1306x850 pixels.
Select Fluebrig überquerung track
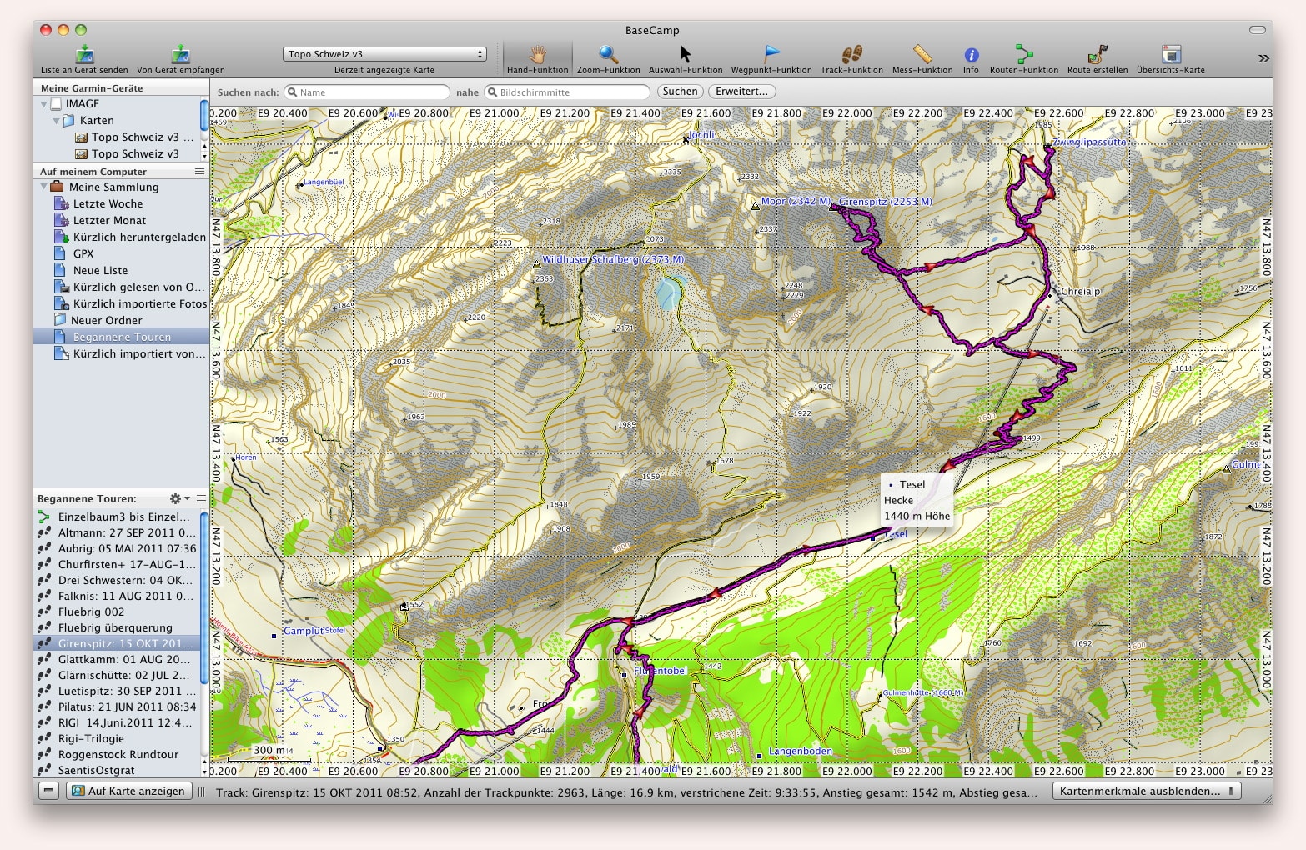point(117,628)
